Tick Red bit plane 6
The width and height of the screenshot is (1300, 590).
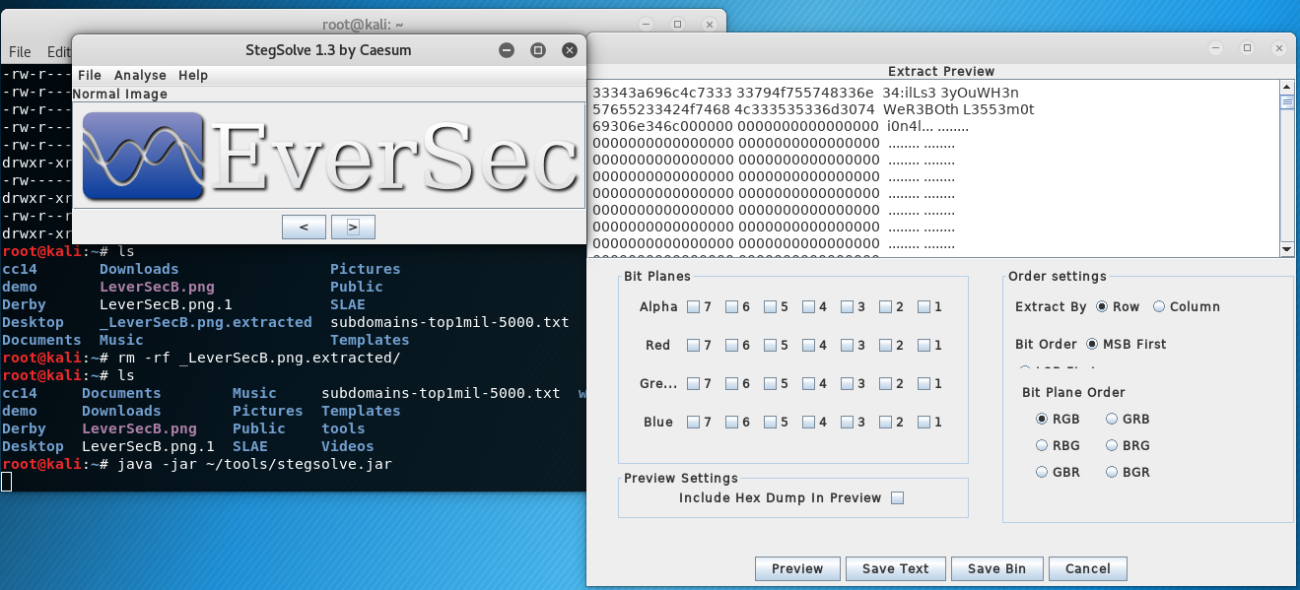click(732, 345)
